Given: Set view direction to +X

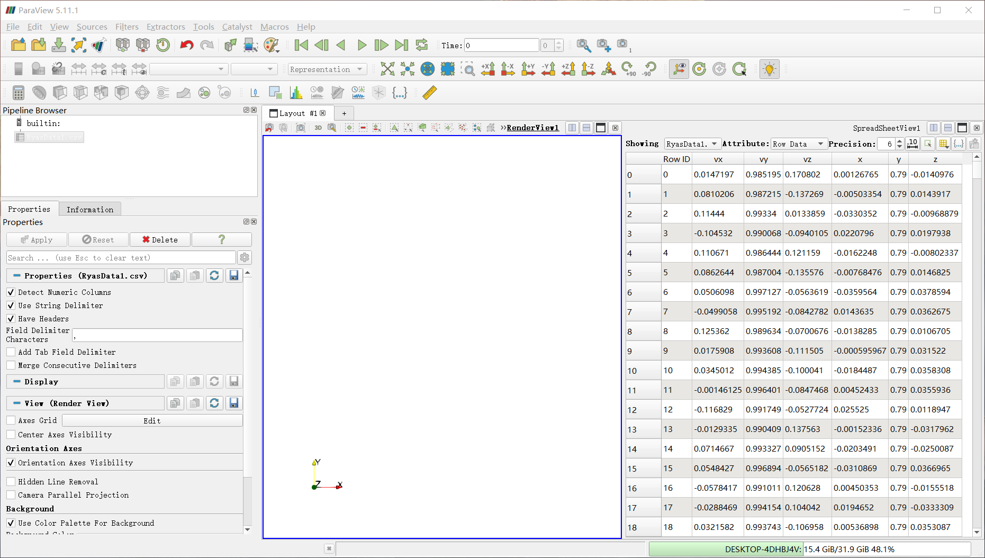Looking at the screenshot, I should tap(488, 69).
